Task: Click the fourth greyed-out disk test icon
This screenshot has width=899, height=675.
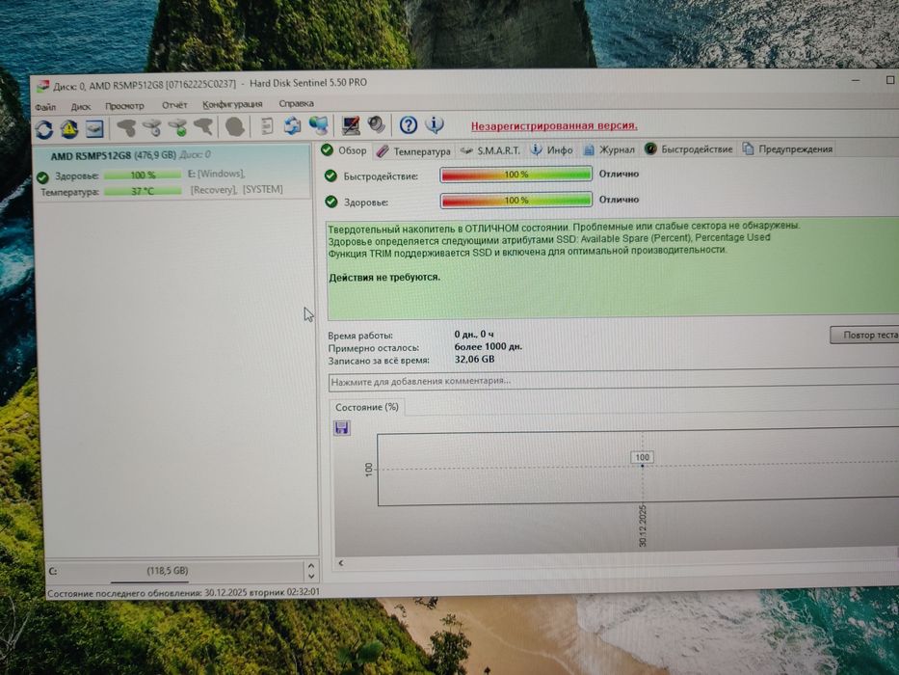Action: tap(203, 127)
